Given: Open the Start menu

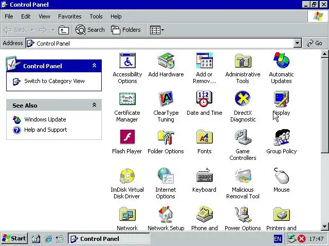Looking at the screenshot, I should (x=14, y=238).
